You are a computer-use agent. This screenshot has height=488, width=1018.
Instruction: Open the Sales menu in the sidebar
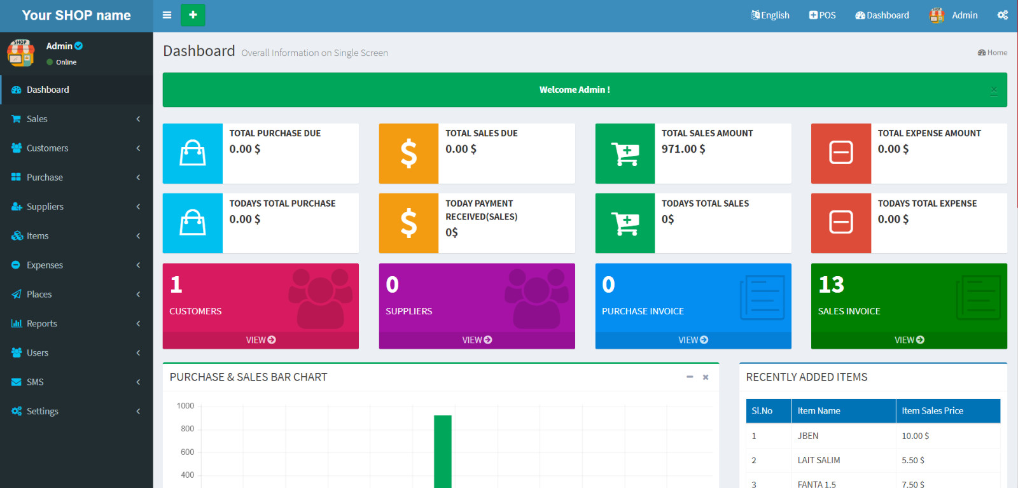click(76, 119)
